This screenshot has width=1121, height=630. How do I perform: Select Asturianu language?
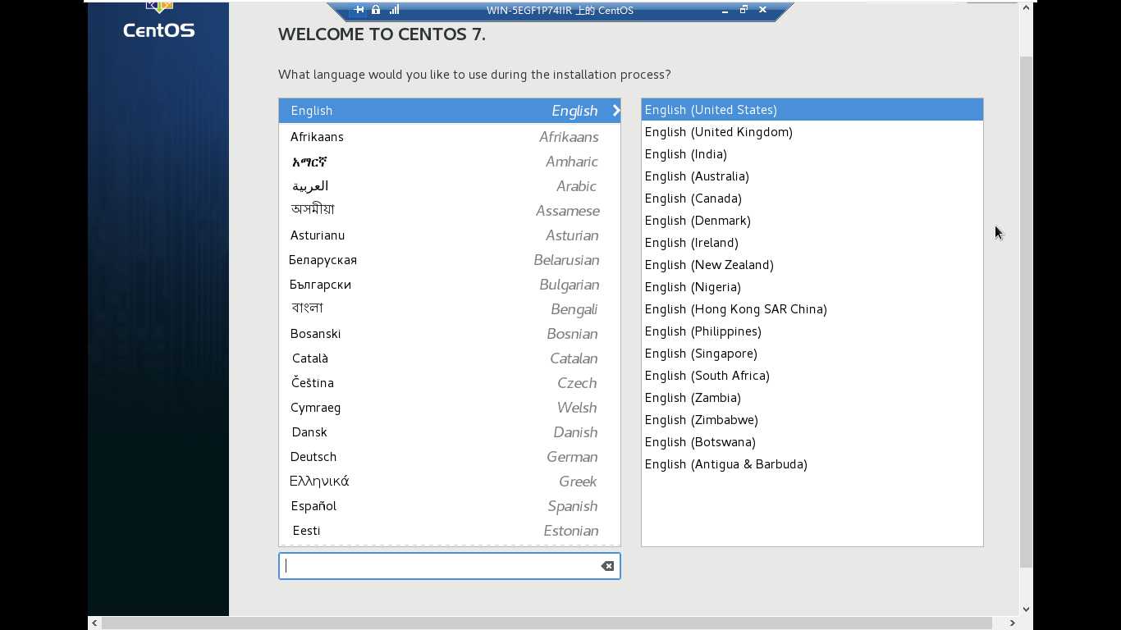click(450, 235)
